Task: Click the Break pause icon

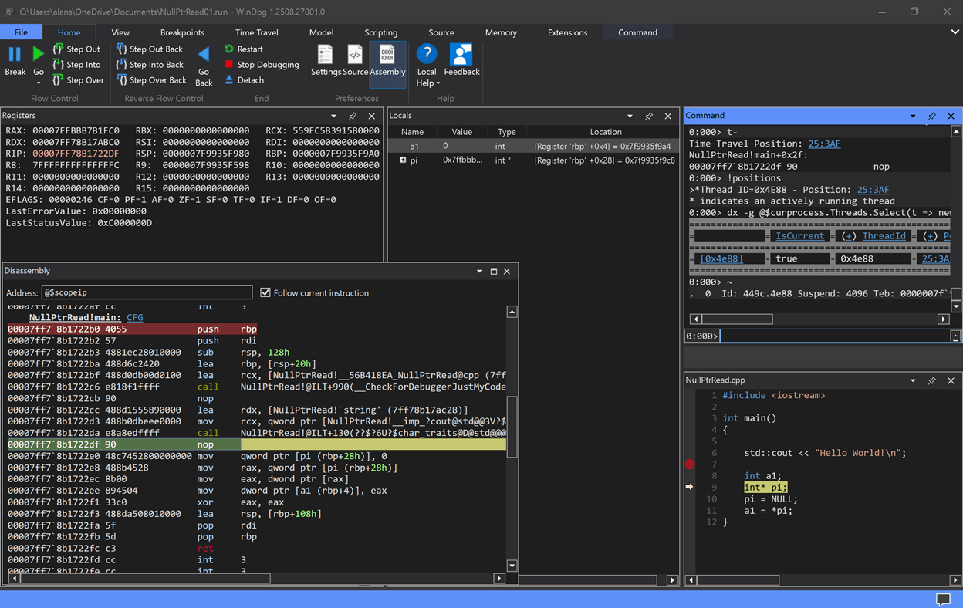Action: tap(15, 54)
